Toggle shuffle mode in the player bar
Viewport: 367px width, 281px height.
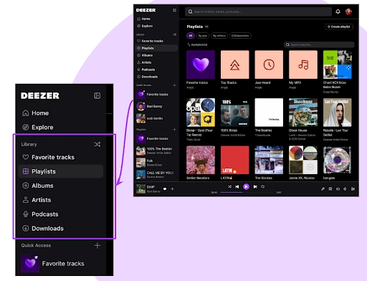229,186
